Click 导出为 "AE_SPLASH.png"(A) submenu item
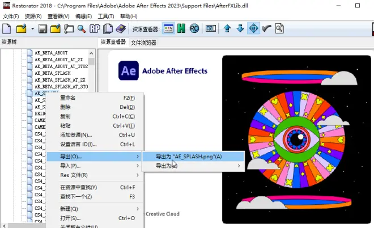Viewport: 374px width, 228px height. [193, 157]
